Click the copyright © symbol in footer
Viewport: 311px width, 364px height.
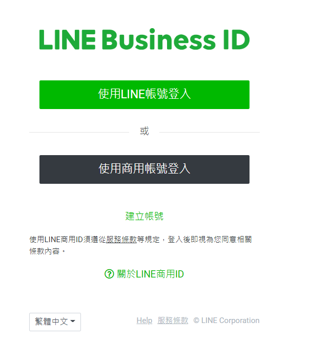[x=196, y=320]
